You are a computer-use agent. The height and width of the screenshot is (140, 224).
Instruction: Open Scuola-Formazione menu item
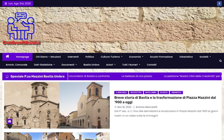(x=161, y=57)
